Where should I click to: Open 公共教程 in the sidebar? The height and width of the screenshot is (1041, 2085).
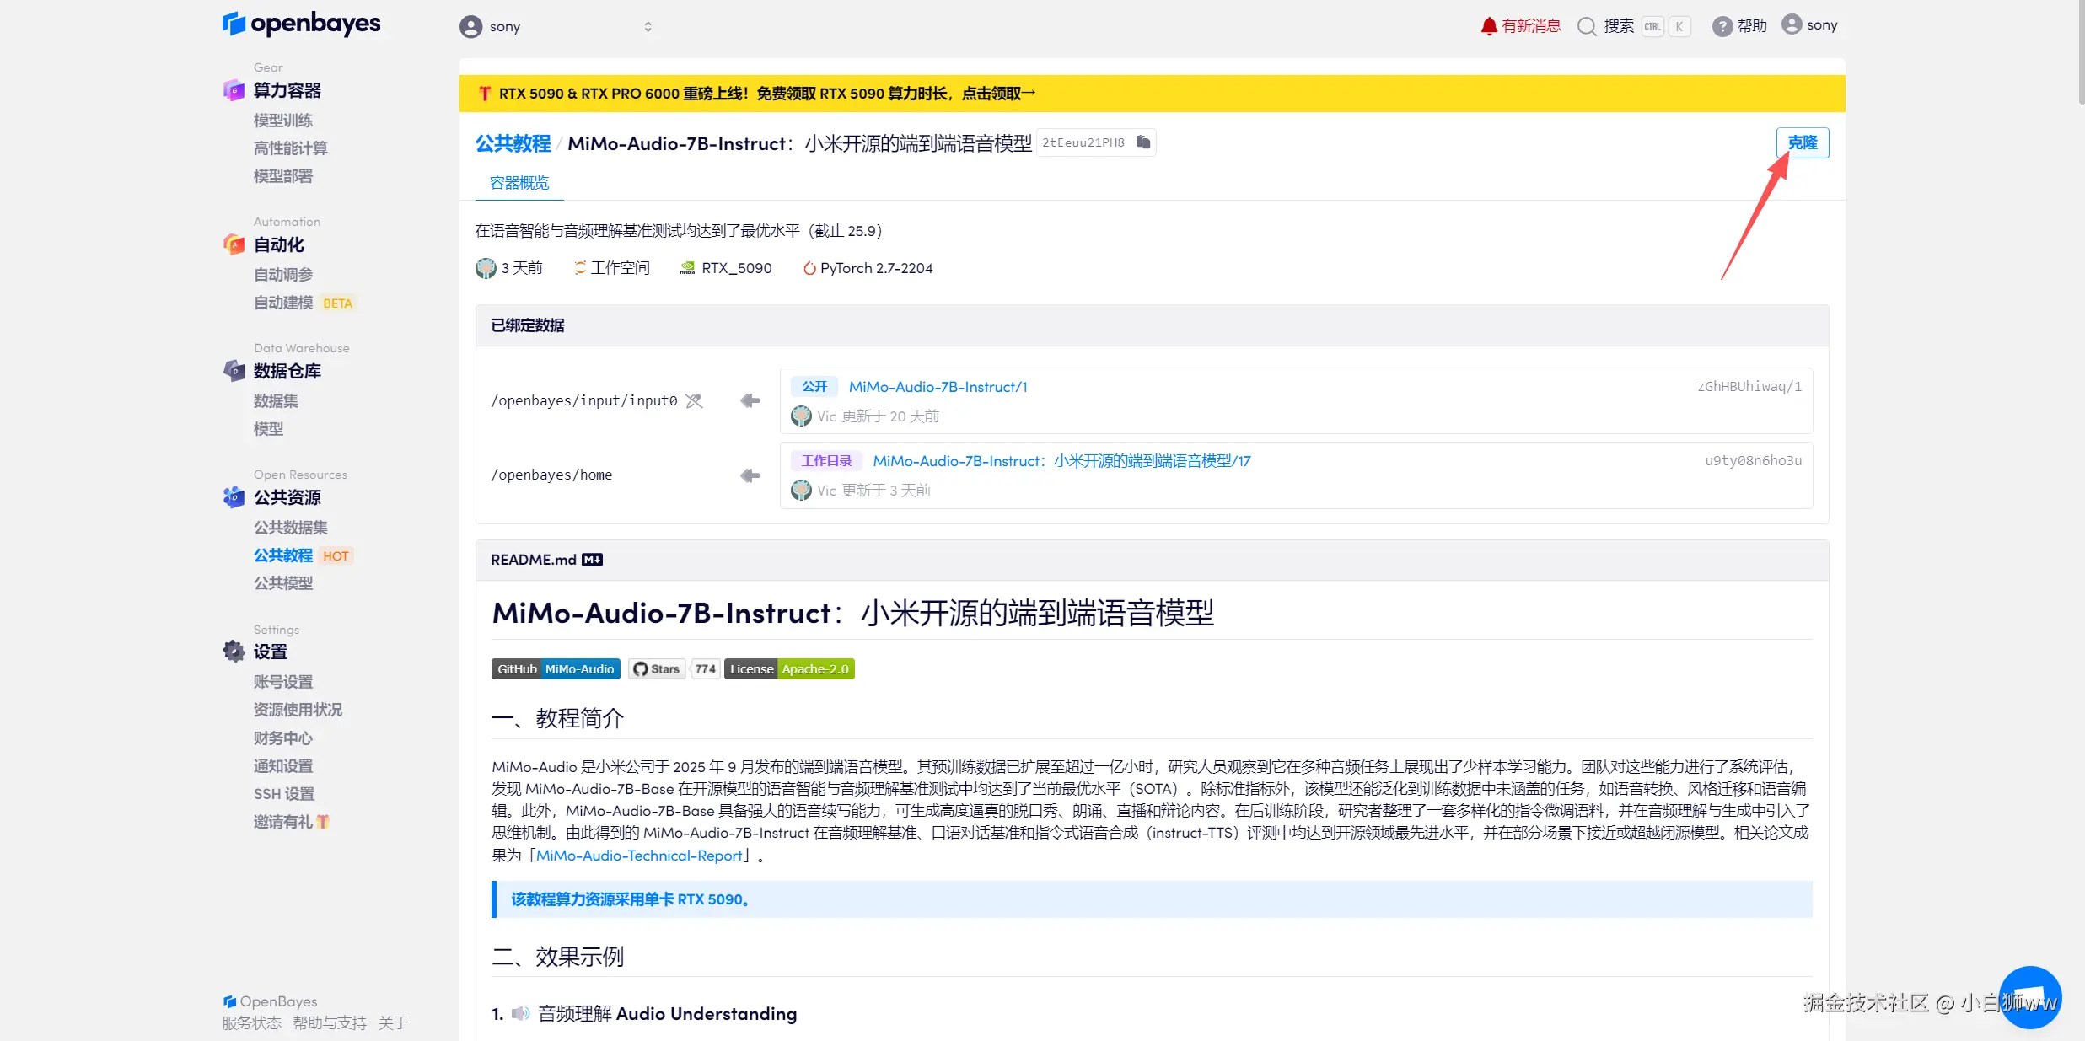pos(283,555)
